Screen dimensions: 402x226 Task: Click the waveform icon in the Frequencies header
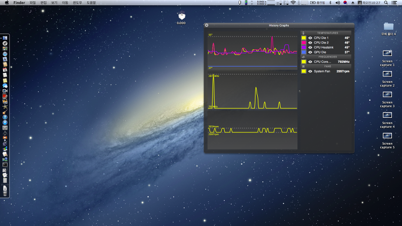(303, 57)
